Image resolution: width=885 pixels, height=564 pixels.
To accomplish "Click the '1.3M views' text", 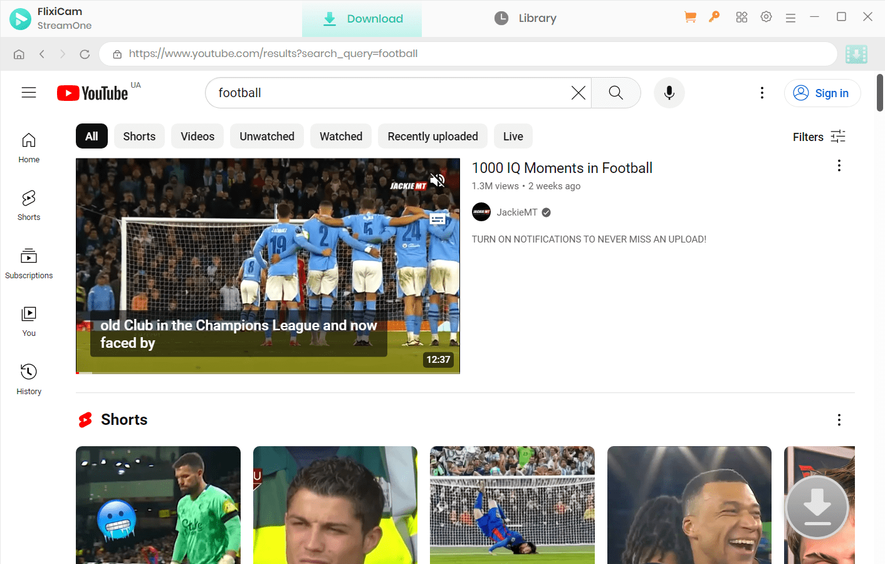I will (x=495, y=186).
